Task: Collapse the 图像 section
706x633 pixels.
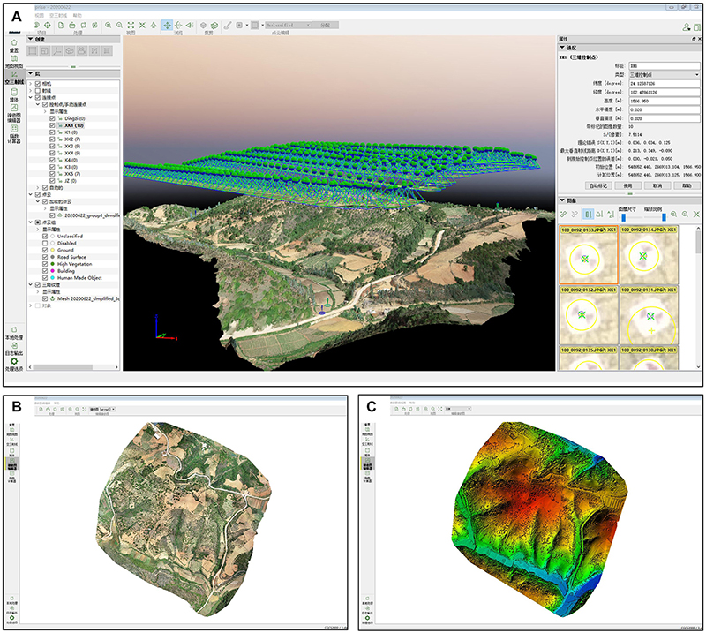Action: pyautogui.click(x=562, y=200)
